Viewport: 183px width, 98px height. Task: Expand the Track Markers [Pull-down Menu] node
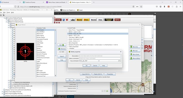pyautogui.click(x=8, y=82)
